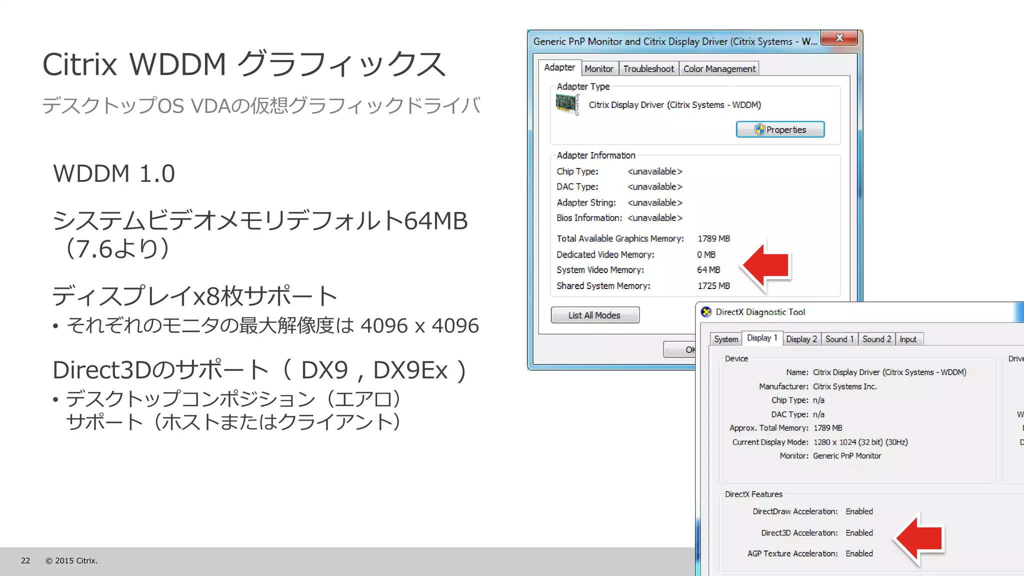Open the Troubleshoot tab
This screenshot has height=576, width=1024.
point(648,69)
